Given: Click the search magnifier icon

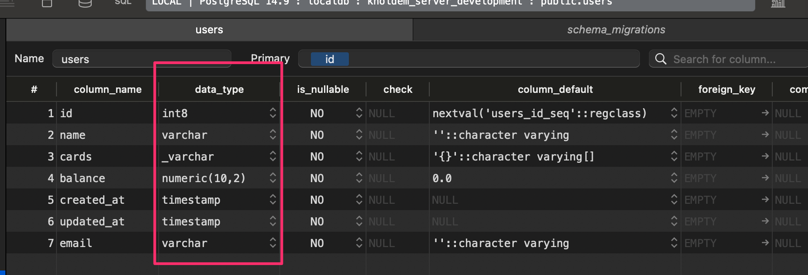Looking at the screenshot, I should [661, 59].
